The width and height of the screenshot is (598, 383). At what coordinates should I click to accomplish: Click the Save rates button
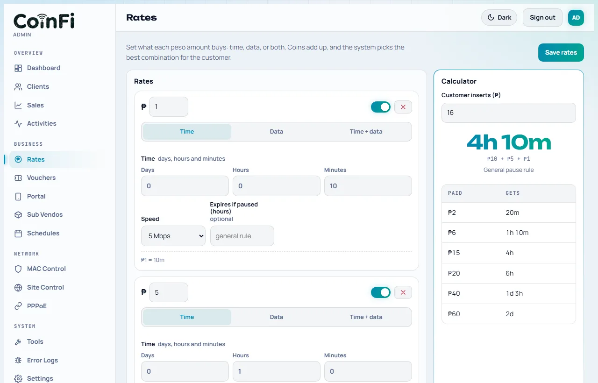[561, 52]
